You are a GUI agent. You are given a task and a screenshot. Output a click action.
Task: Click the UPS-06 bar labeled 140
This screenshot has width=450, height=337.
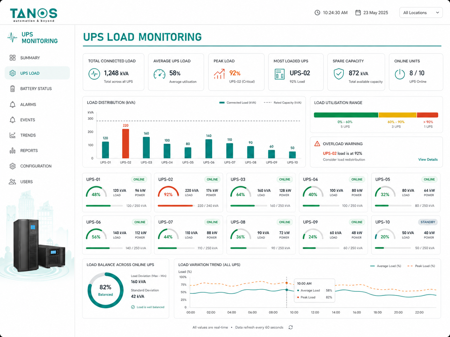209,149
